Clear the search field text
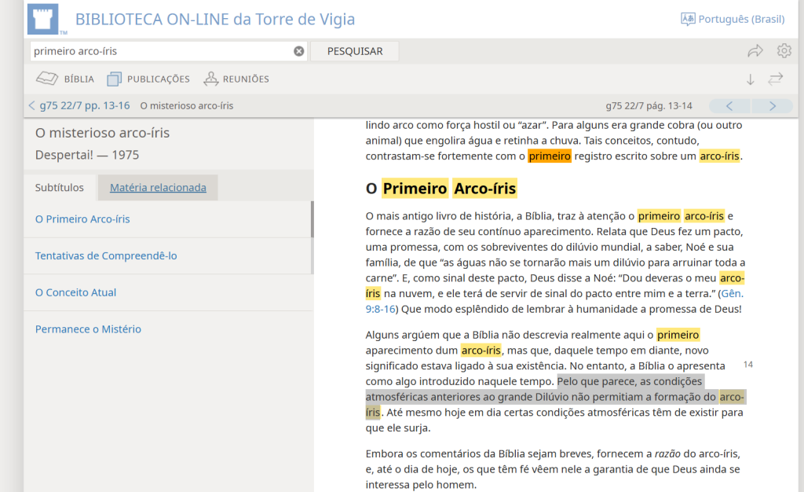This screenshot has height=492, width=804. coord(298,51)
